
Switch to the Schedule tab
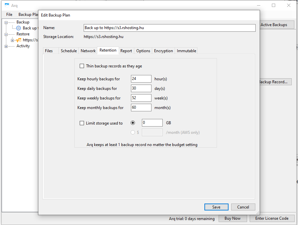coord(69,51)
